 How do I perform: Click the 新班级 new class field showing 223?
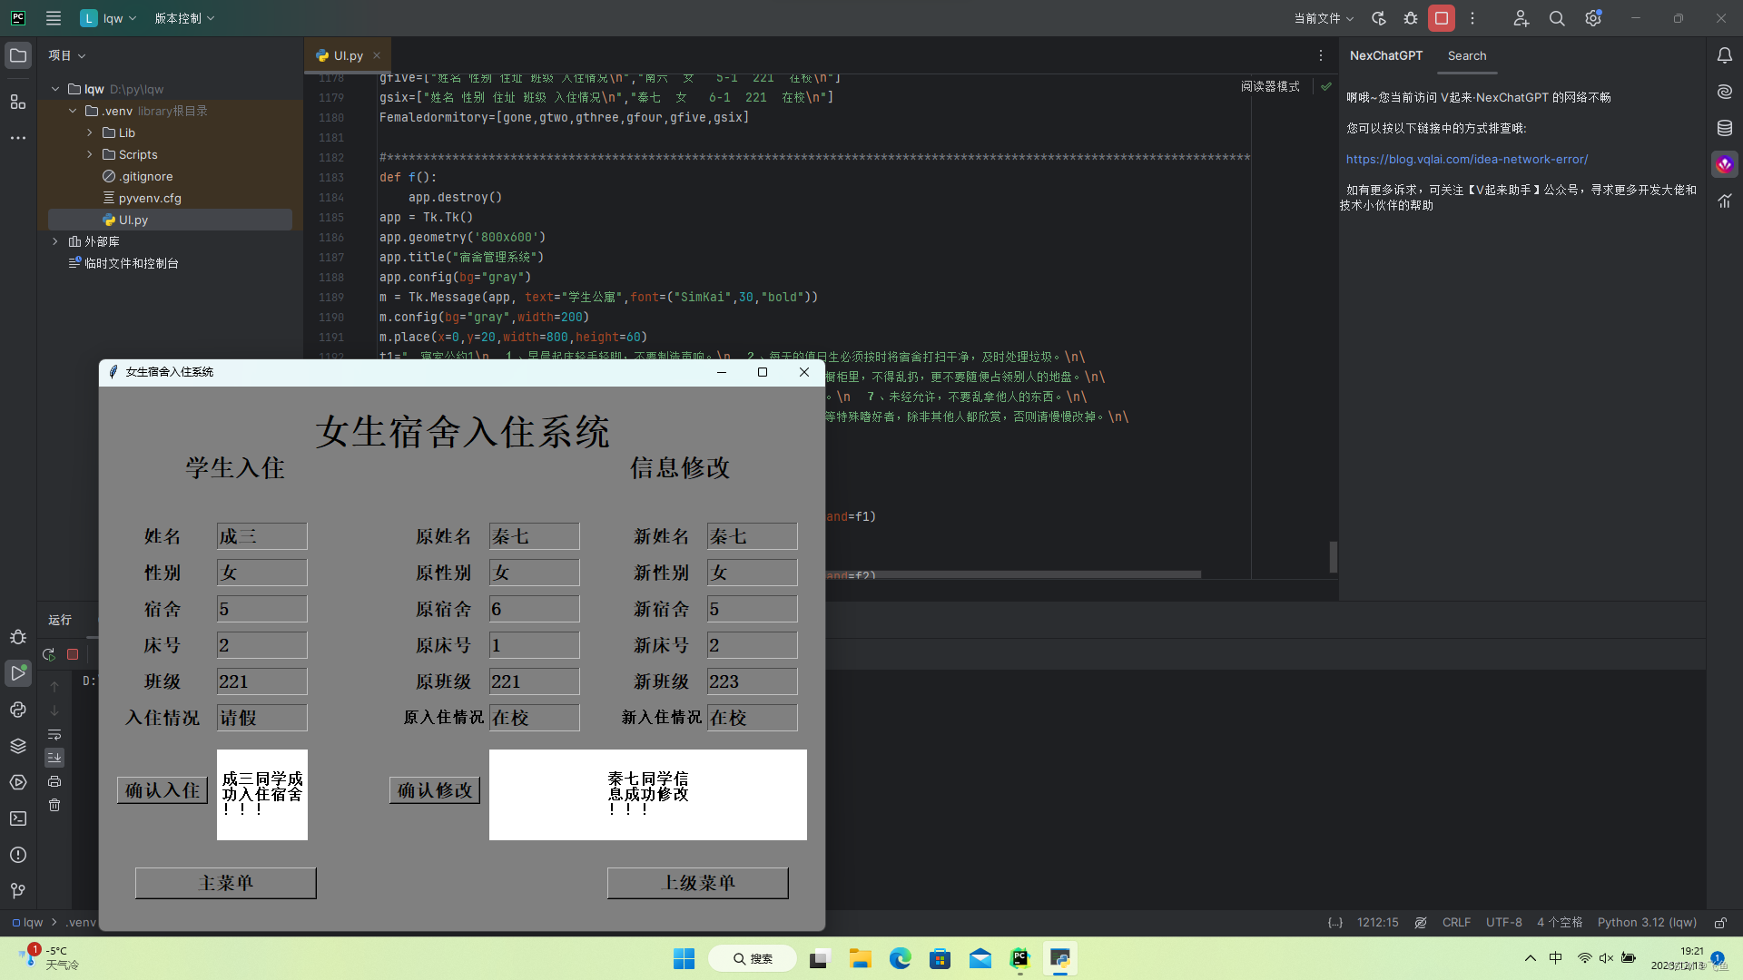[753, 681]
